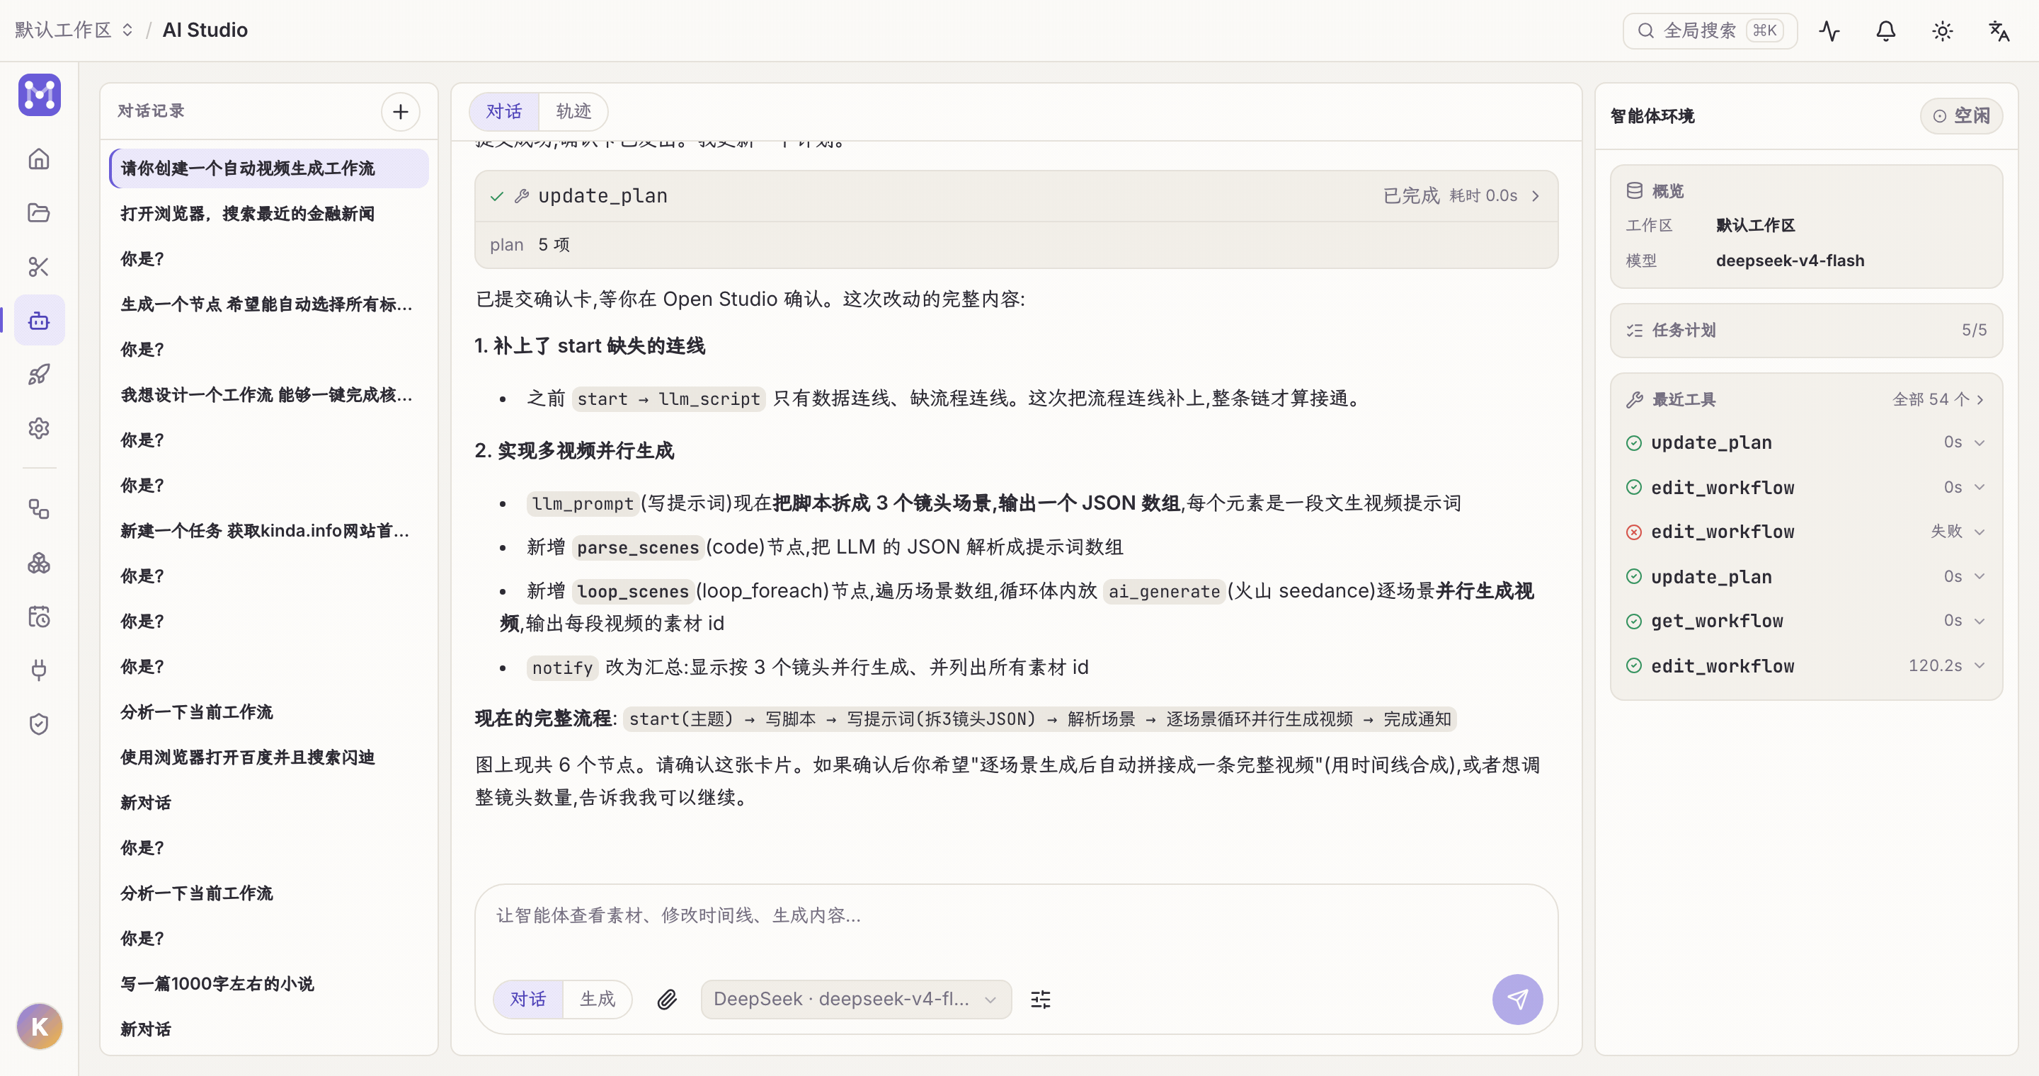The width and height of the screenshot is (2039, 1076).
Task: Open conversation 写一篇1000字左右的小说
Action: [x=269, y=983]
